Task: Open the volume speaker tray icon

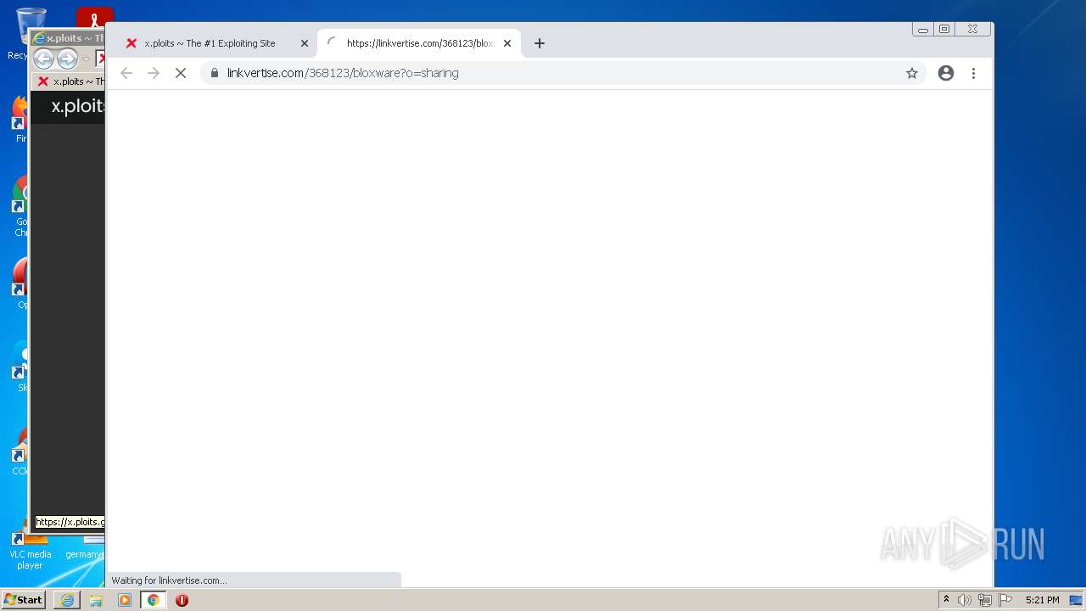Action: (965, 600)
